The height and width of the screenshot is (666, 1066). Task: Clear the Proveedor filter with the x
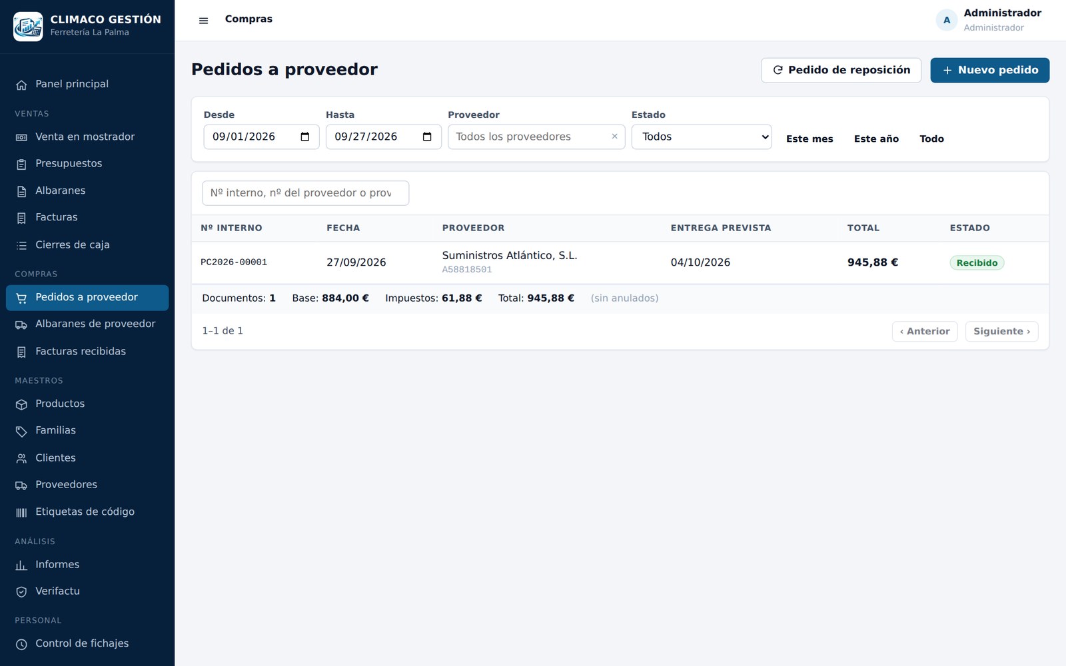pos(614,137)
